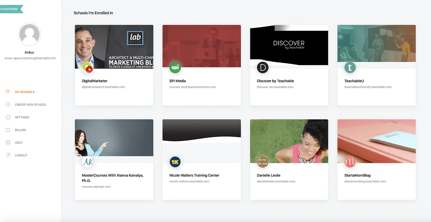Open the Settings menu entry

click(x=22, y=117)
